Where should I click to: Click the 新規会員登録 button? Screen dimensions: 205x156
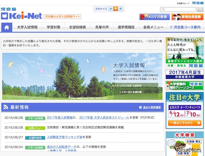tap(188, 17)
